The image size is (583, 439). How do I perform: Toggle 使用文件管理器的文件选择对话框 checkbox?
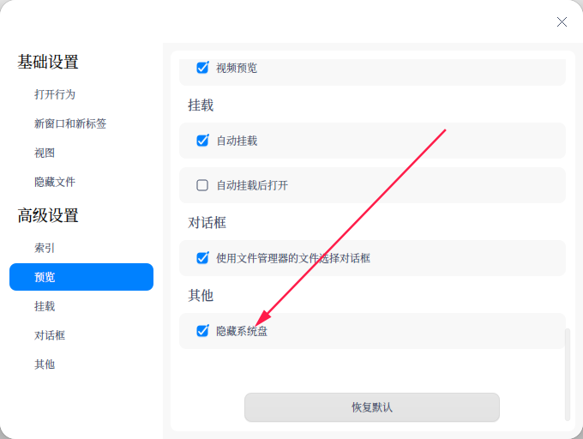pos(202,257)
